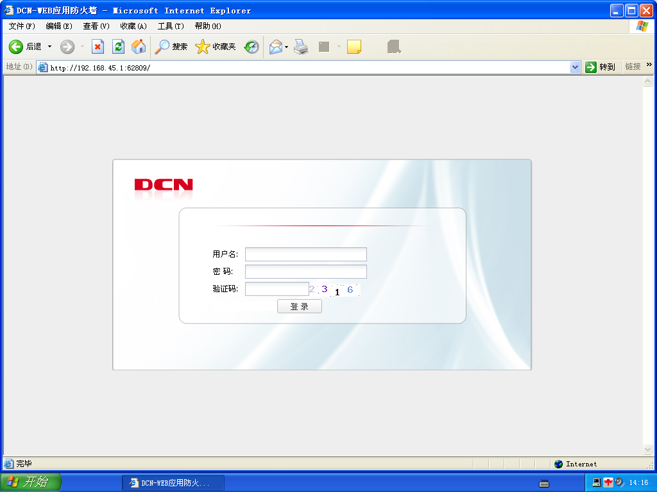Screen dimensions: 657x492
Task: Click the 登录 login button
Action: pyautogui.click(x=300, y=306)
